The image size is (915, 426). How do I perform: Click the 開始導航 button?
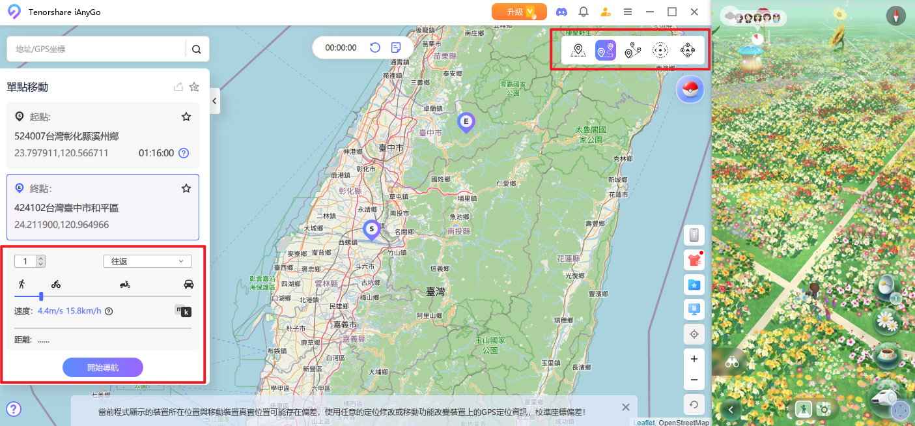point(103,367)
